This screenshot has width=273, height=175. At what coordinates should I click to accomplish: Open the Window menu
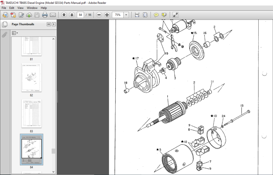[32, 8]
